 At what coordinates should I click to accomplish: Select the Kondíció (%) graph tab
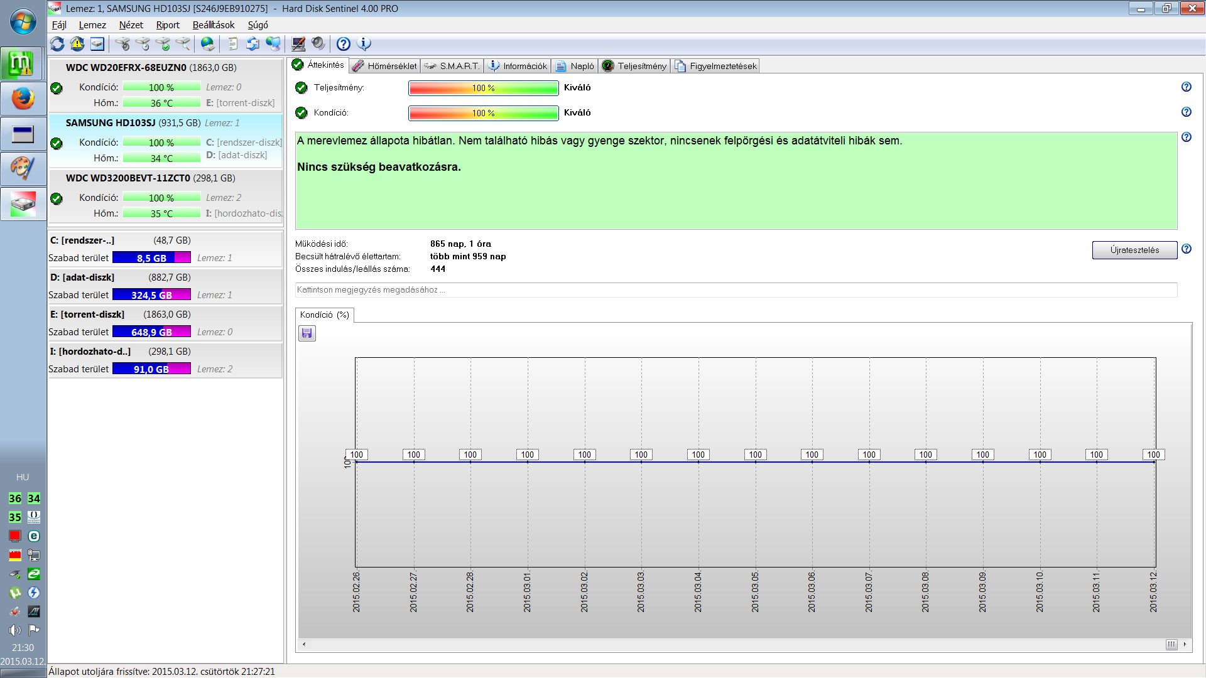325,315
